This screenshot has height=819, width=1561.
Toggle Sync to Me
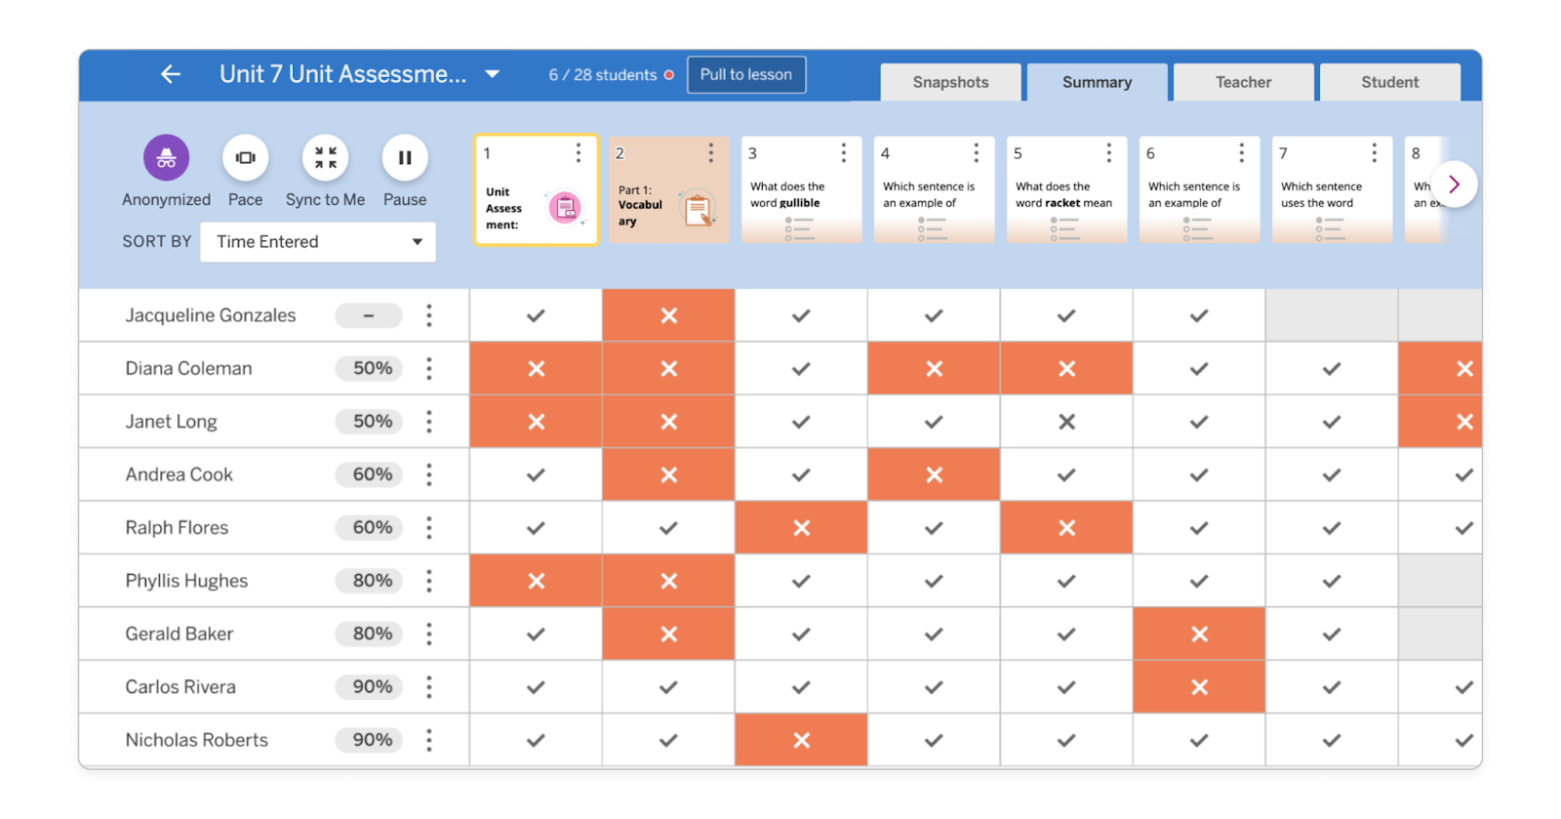[x=325, y=158]
